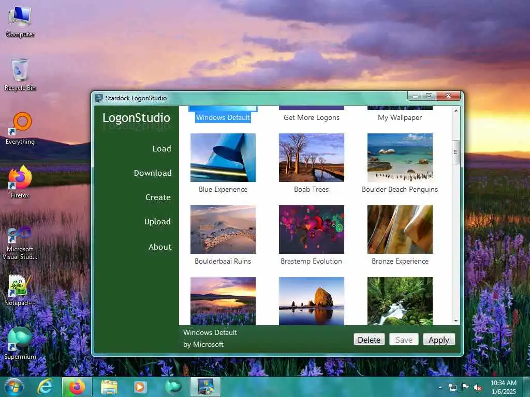Click the Bronze Experience label text
The image size is (530, 397).
pyautogui.click(x=400, y=261)
